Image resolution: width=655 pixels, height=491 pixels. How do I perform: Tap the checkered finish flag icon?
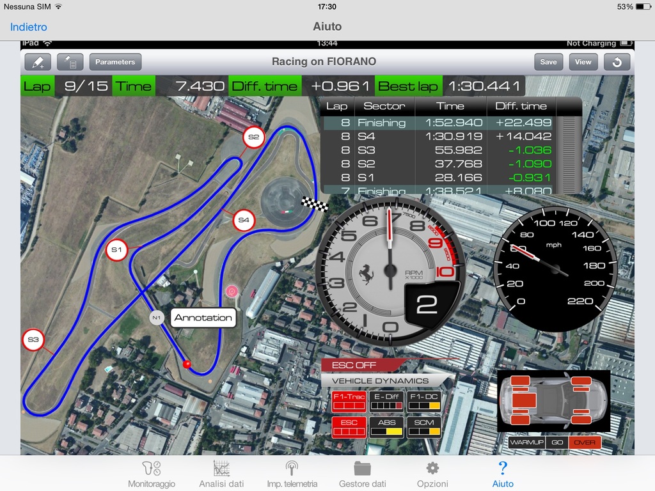[315, 204]
